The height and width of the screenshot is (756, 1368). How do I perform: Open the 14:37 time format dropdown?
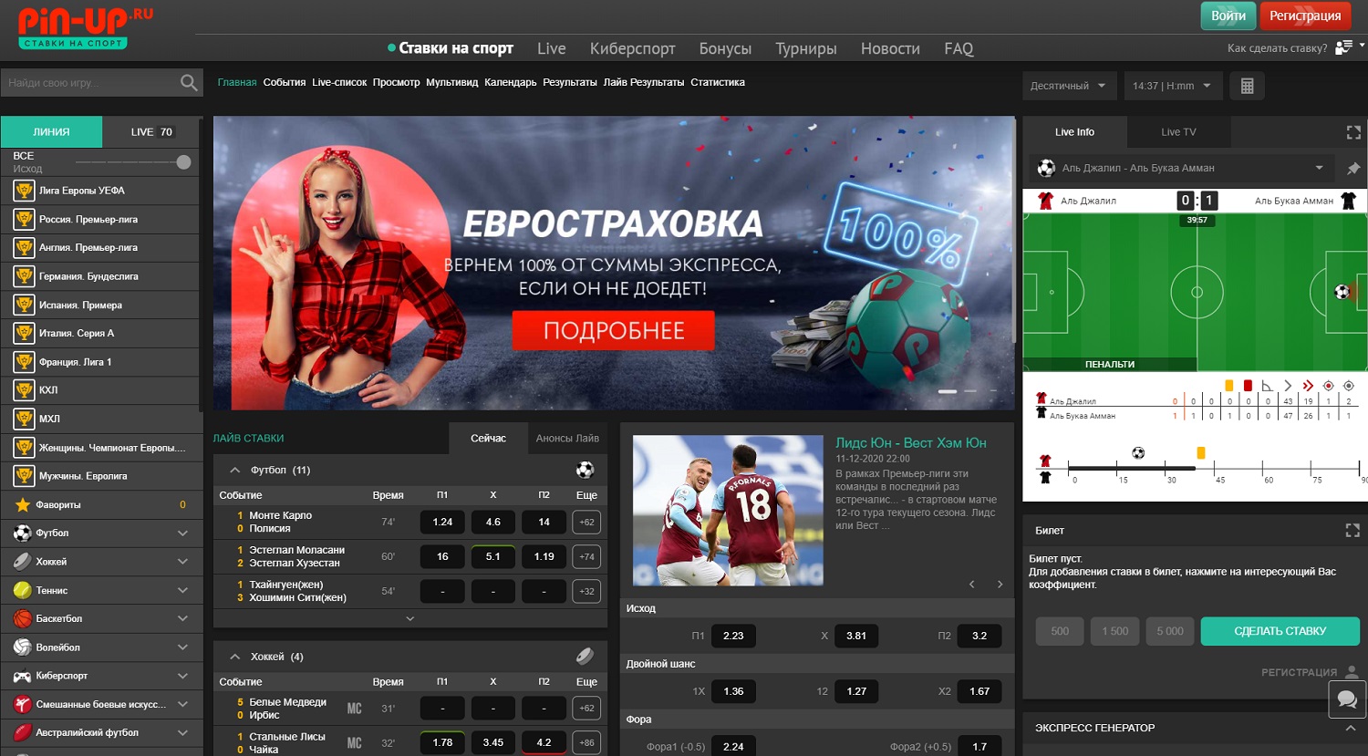pos(1172,86)
